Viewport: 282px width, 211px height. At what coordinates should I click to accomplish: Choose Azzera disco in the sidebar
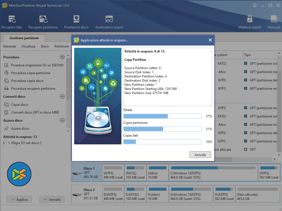(x=20, y=129)
